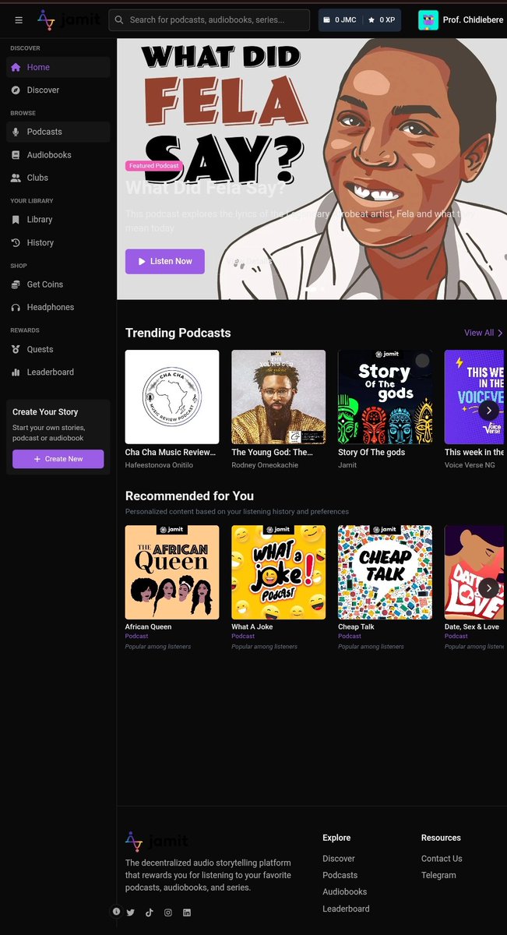The width and height of the screenshot is (507, 935).
Task: Click the Library bookmark icon
Action: (x=16, y=220)
